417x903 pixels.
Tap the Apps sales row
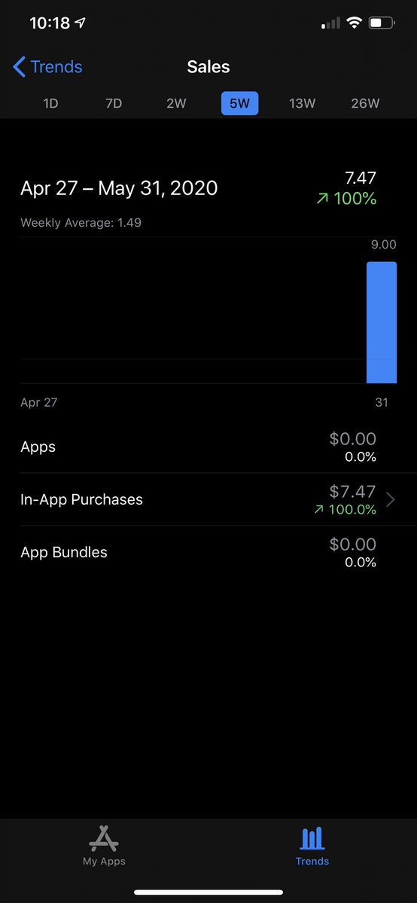[208, 447]
